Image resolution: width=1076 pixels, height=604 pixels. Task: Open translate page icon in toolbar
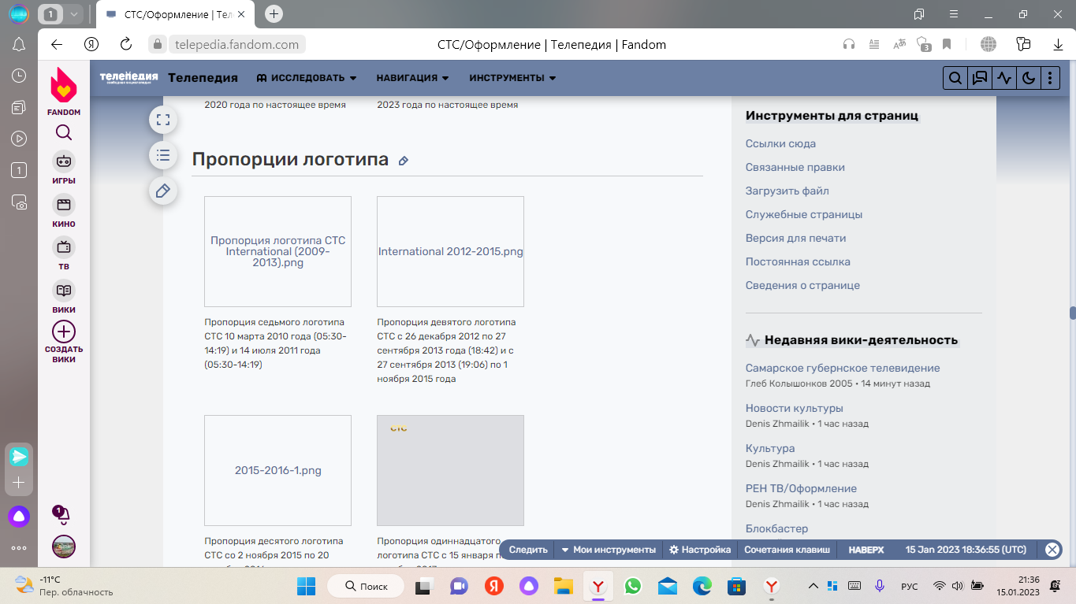[x=899, y=44]
